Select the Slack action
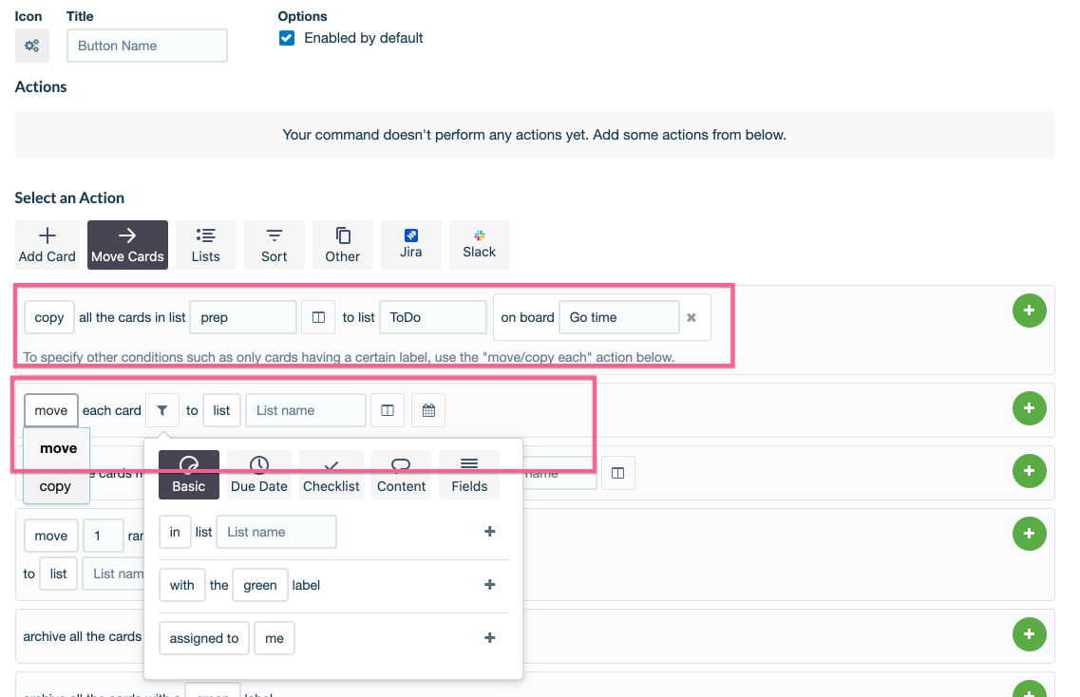 tap(479, 244)
